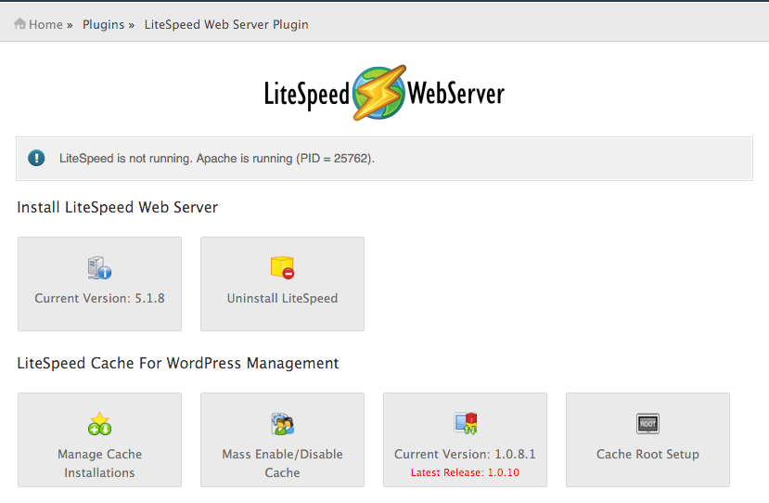Open the Current Version: 5.1.8 tile
The height and width of the screenshot is (503, 769).
(x=99, y=284)
